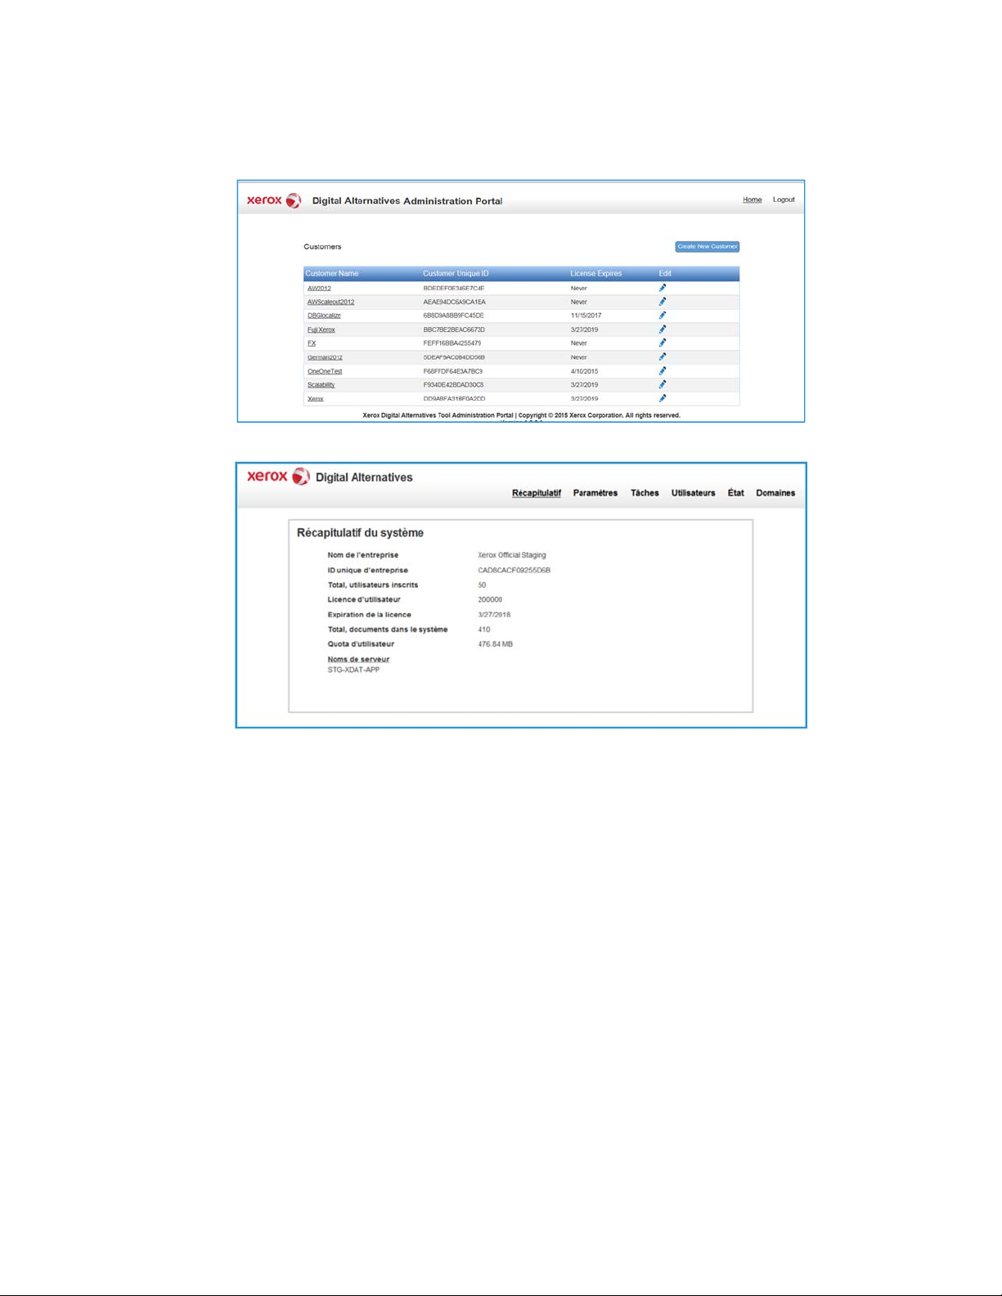Click the Scalability row edit pencil

(x=663, y=384)
